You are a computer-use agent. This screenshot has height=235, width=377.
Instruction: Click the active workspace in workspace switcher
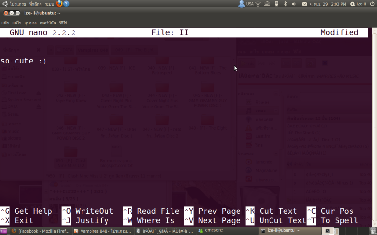click(x=328, y=231)
